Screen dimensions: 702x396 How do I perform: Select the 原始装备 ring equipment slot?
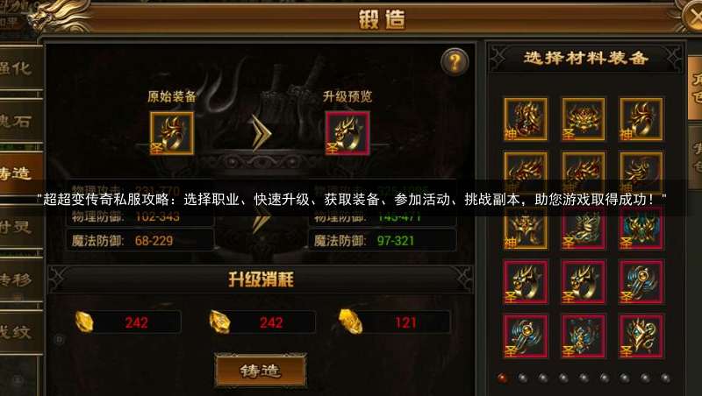tap(172, 133)
